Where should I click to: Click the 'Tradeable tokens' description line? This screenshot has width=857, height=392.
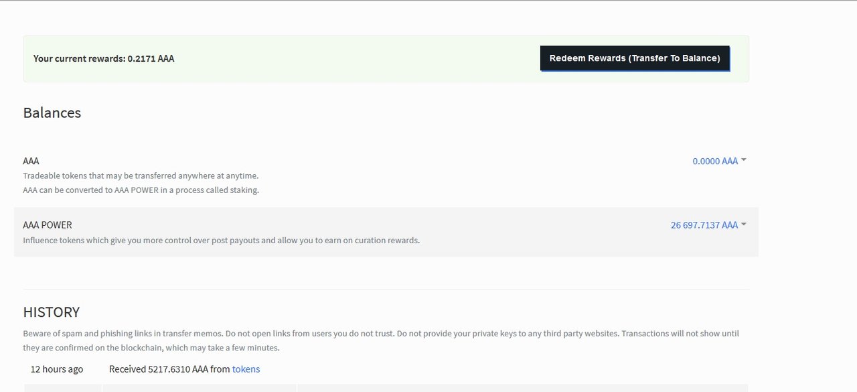[141, 176]
